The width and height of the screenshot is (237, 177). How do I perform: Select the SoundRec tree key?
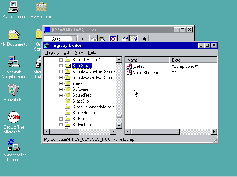pos(82,95)
